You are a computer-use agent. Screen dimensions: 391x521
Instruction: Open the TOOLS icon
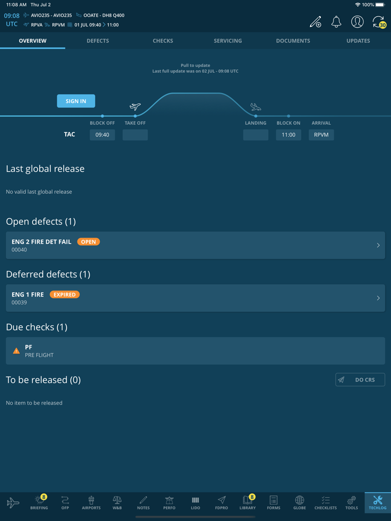coord(351,503)
